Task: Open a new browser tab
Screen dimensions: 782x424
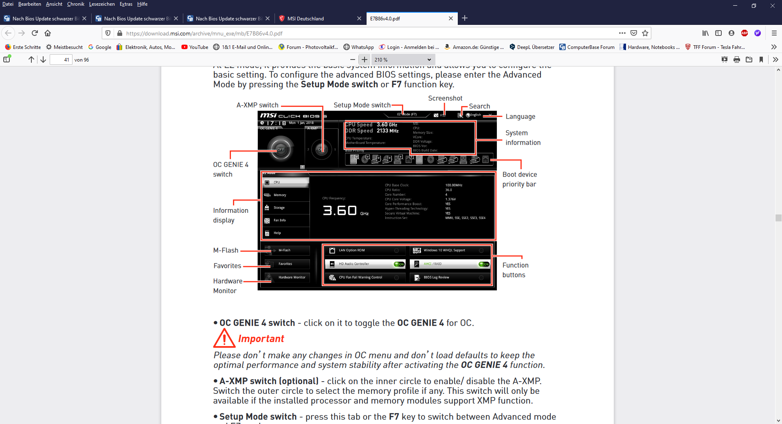Action: [465, 18]
